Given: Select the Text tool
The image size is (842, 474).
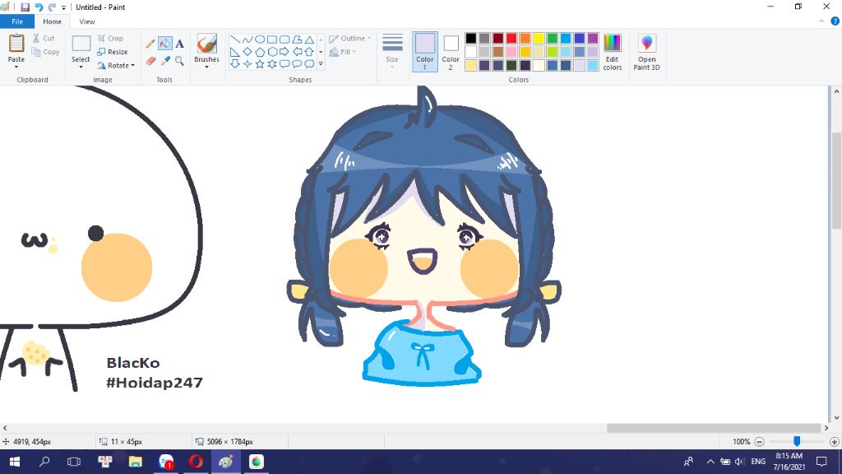Looking at the screenshot, I should coord(179,44).
